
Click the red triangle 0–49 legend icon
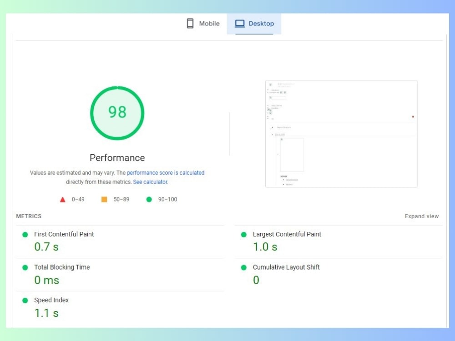[x=62, y=200]
